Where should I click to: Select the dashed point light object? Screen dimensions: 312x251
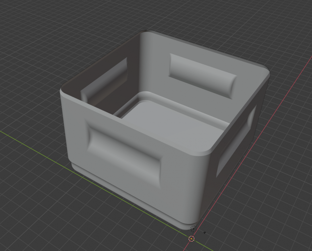193,229
